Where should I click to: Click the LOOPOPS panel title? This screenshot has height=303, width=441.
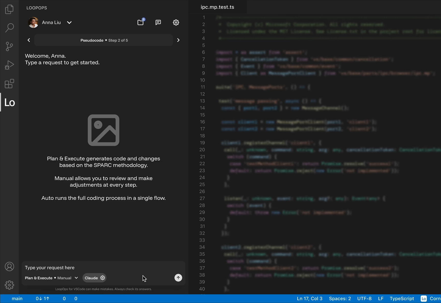[37, 8]
